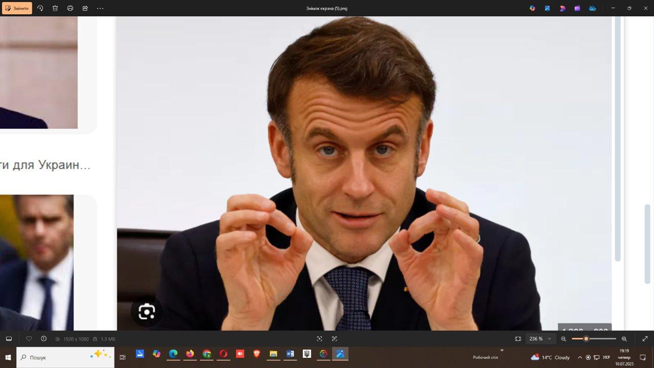Mark the photo as favorite with heart
Screen dimensions: 654x368
[29, 339]
